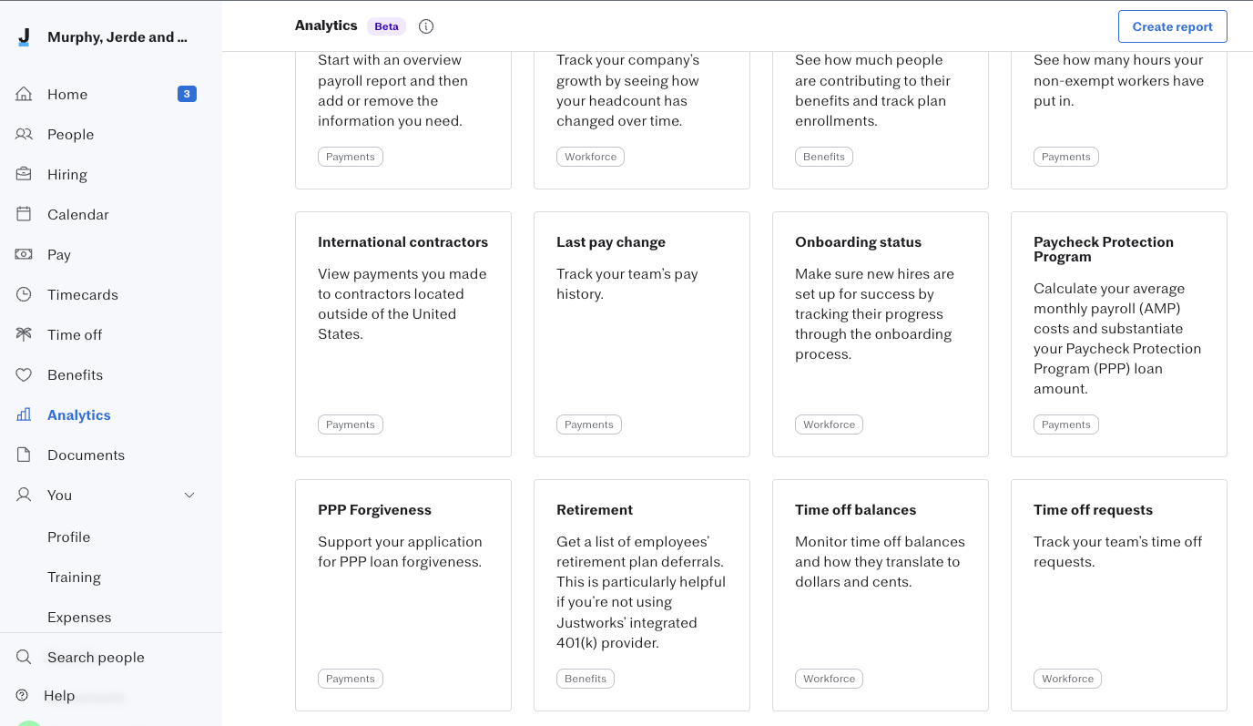This screenshot has width=1253, height=726.
Task: Open the Onboarding status report card
Action: coord(881,334)
